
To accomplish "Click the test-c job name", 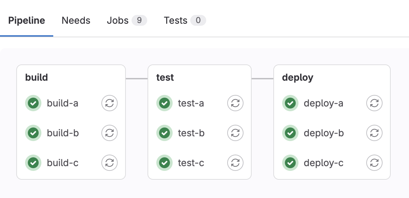I will pos(191,163).
